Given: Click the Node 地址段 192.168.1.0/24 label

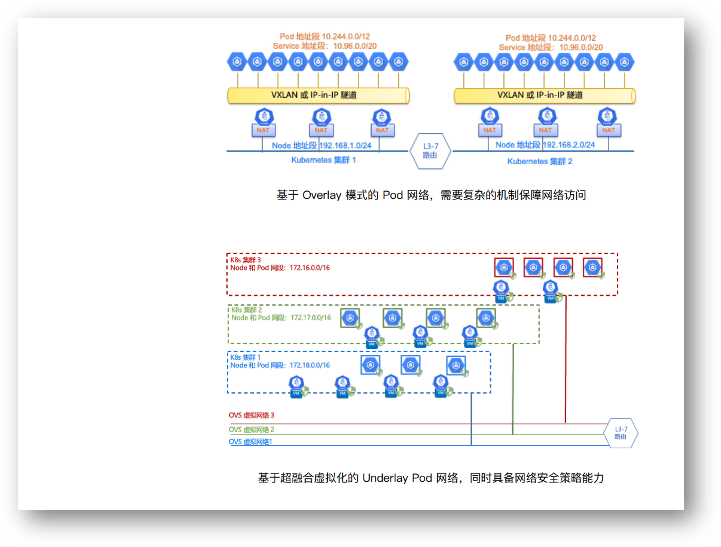Looking at the screenshot, I should (x=322, y=145).
